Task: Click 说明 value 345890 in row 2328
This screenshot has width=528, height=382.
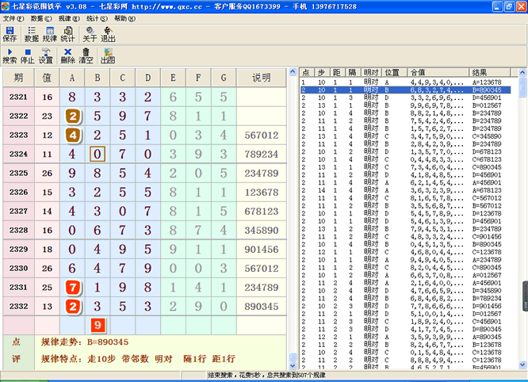Action: 262,231
